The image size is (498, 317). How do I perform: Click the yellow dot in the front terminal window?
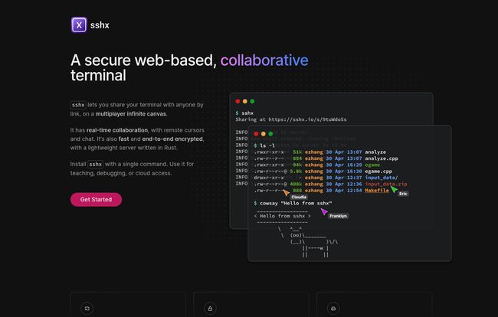pos(264,134)
